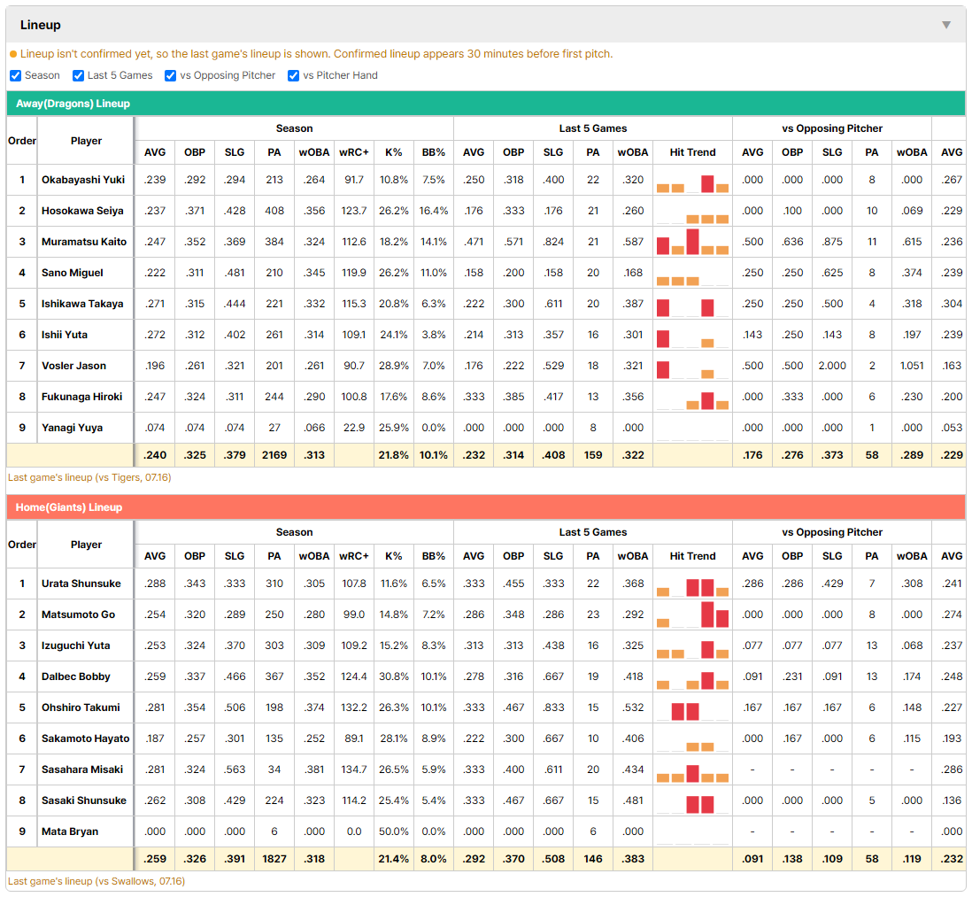Toggle the Last 5 Games checkbox
Screen dimensions: 972x897
click(x=78, y=75)
